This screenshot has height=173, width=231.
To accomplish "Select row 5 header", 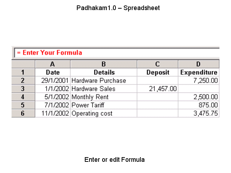I will [23, 105].
